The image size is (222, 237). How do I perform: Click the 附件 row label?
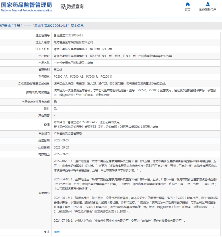point(47,108)
